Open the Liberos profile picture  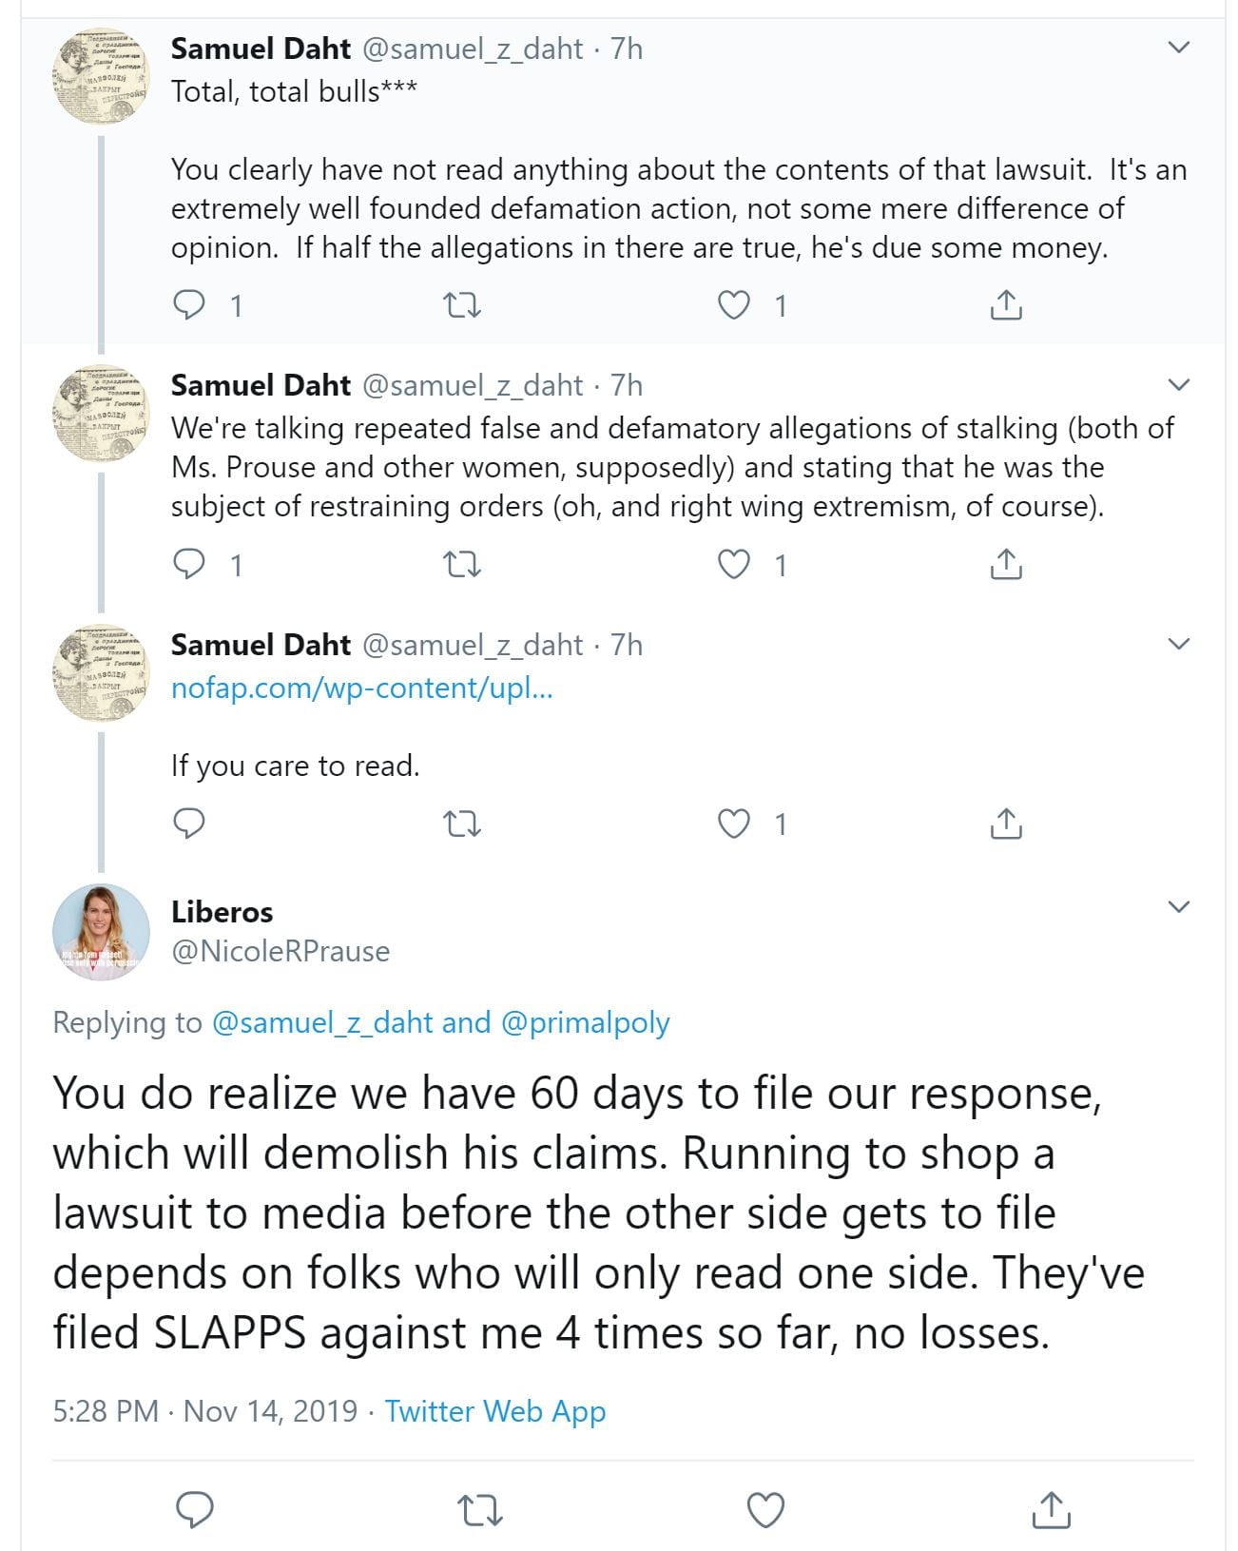pyautogui.click(x=101, y=932)
